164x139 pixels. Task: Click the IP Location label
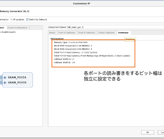click(x=19, y=20)
